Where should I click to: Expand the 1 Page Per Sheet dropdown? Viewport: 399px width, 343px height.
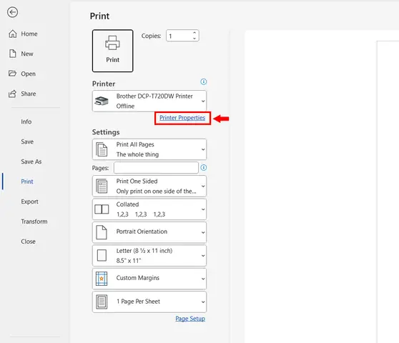tap(149, 302)
